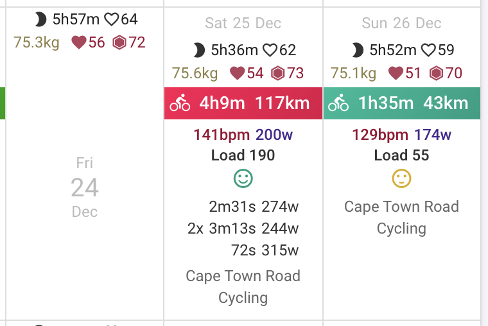Screen dimensions: 488x326
Task: Click the cycling icon on Sunday's green ride
Action: click(x=338, y=103)
